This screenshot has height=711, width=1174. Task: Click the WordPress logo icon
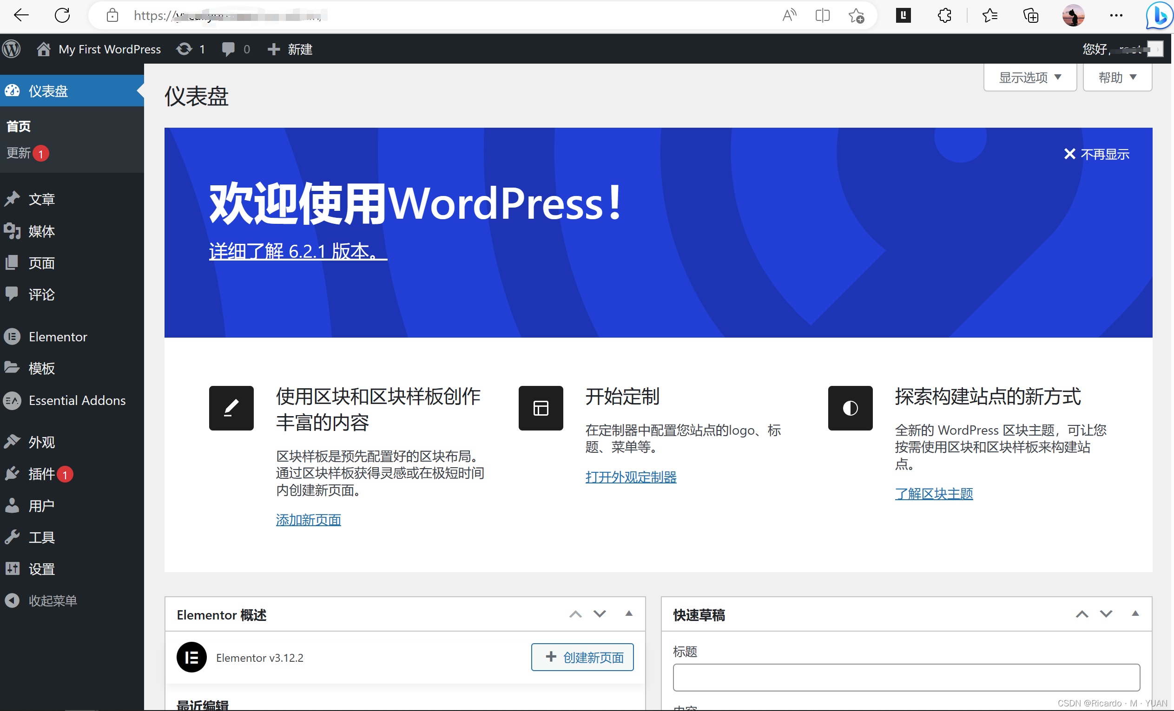click(12, 49)
